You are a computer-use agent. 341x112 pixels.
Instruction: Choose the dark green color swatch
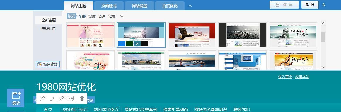[129, 43]
